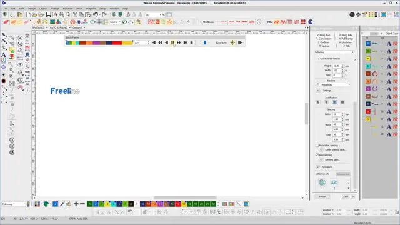Click the Effects button
Viewport: 400px width, 225px height.
(x=322, y=197)
